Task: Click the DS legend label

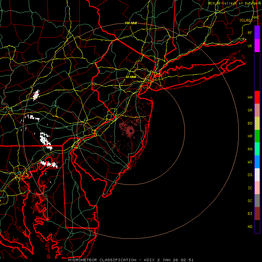Action: point(250,175)
